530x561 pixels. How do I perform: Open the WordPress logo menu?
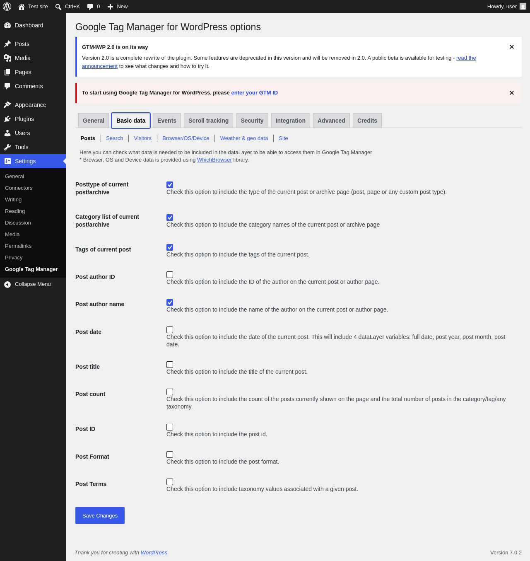(x=7, y=7)
